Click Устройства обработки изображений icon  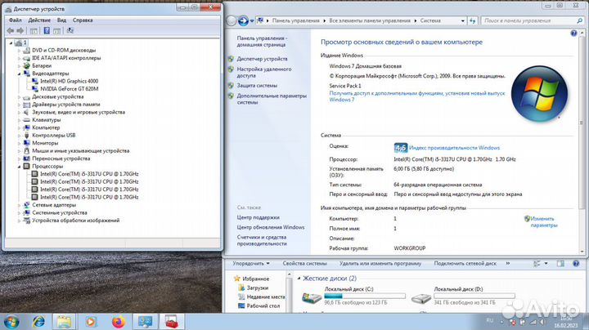click(x=26, y=221)
